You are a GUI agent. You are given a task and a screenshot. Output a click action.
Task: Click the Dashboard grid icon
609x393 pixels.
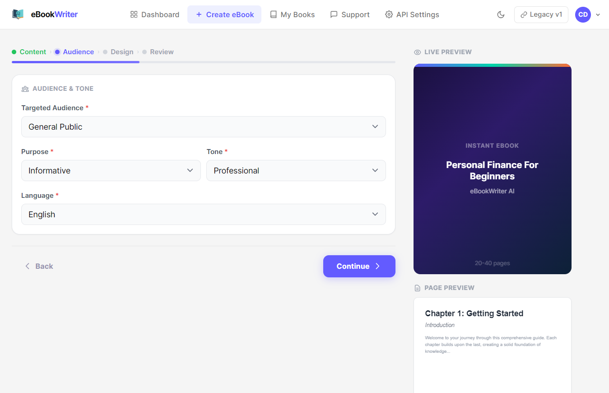134,14
